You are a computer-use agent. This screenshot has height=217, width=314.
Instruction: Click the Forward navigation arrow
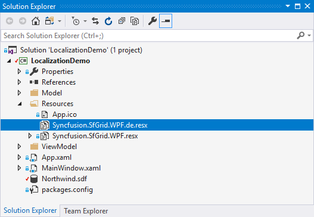pos(23,21)
